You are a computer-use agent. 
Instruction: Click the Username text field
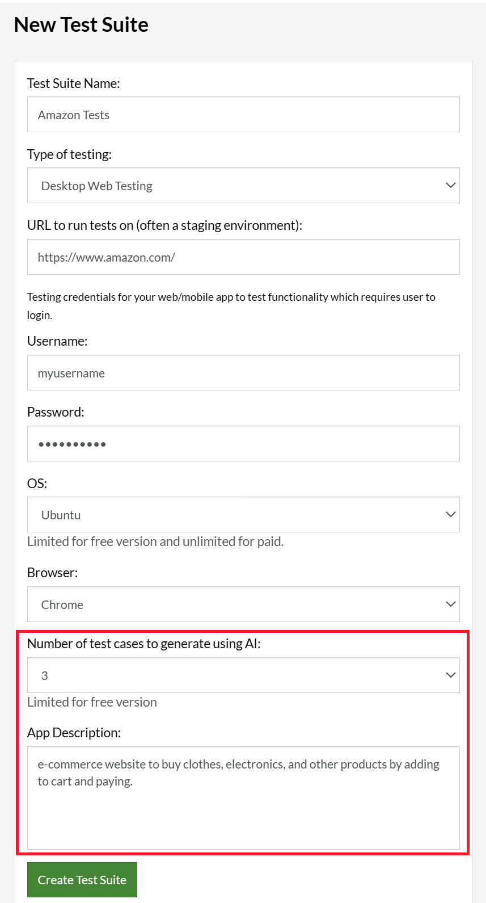coord(243,373)
